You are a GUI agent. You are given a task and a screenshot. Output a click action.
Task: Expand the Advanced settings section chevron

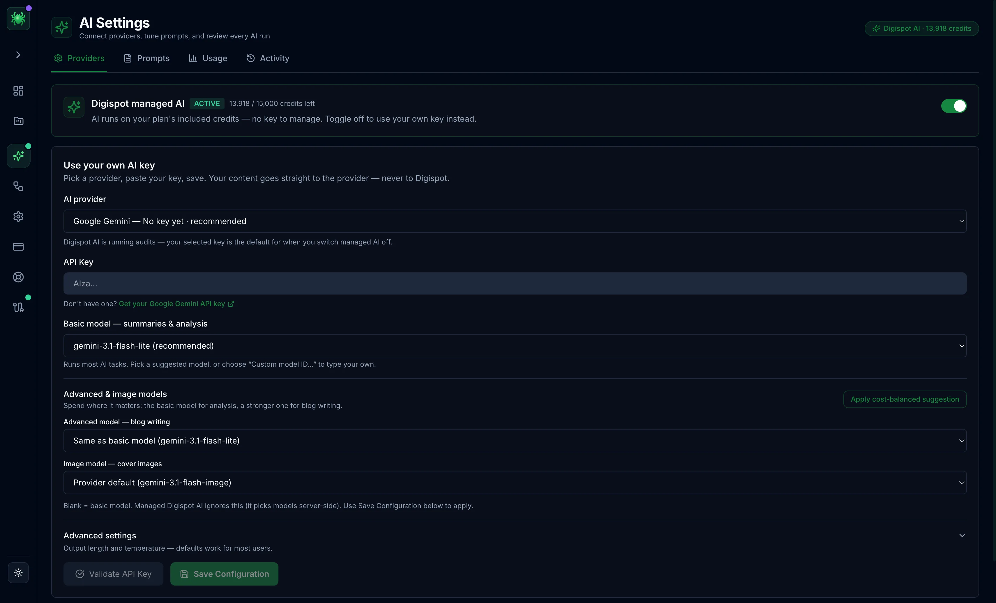[x=962, y=535]
